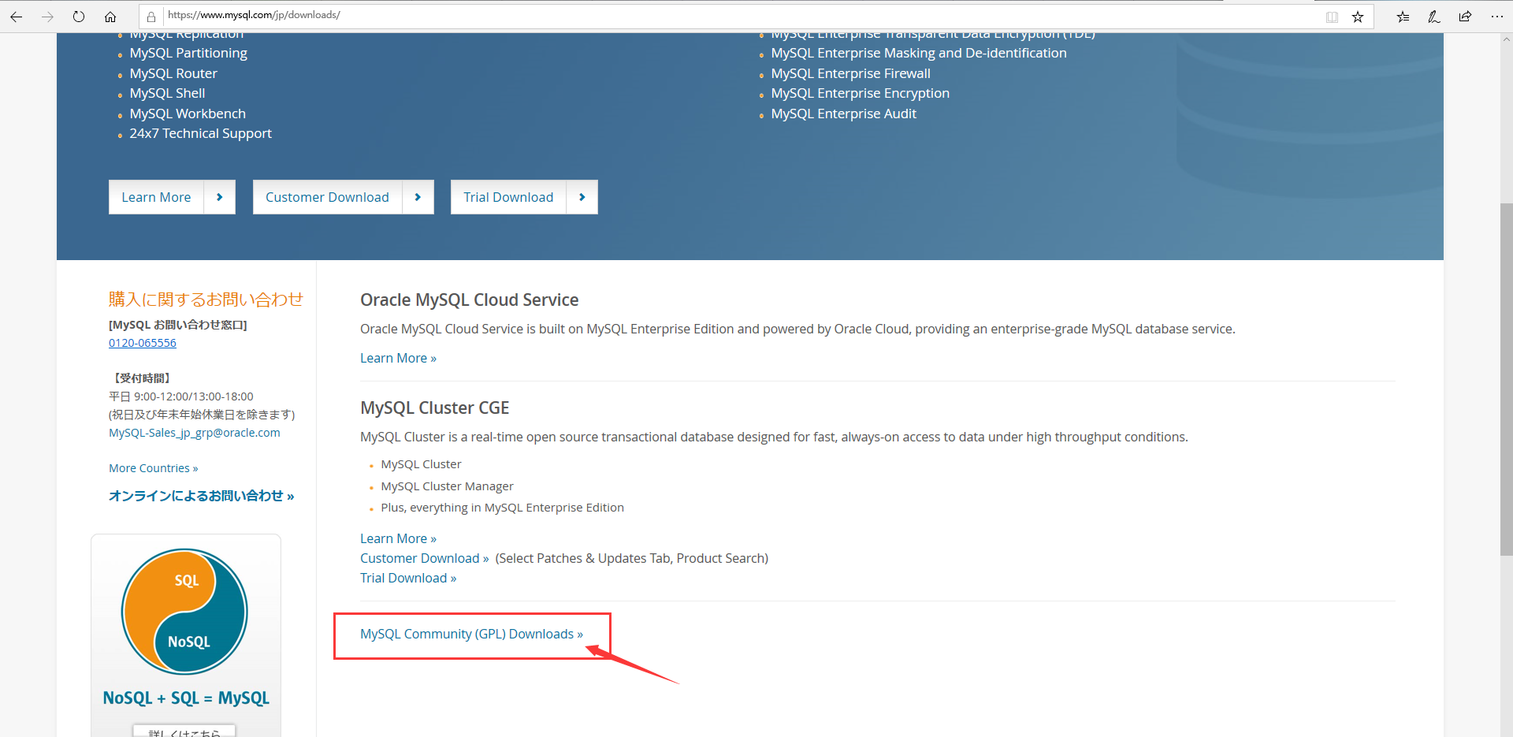Click the MySQL-Sales_jp_grp@oracle.com email link

click(195, 433)
